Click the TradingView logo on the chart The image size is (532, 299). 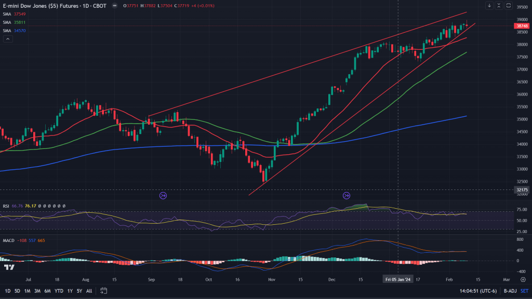pos(9,267)
